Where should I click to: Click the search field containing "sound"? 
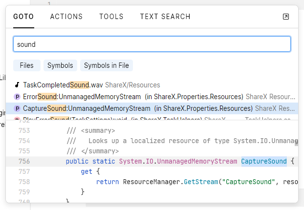point(152,44)
